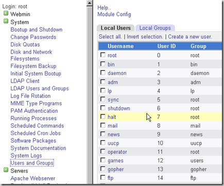
Task: Tick the checkbox for user gopher
Action: (x=103, y=169)
